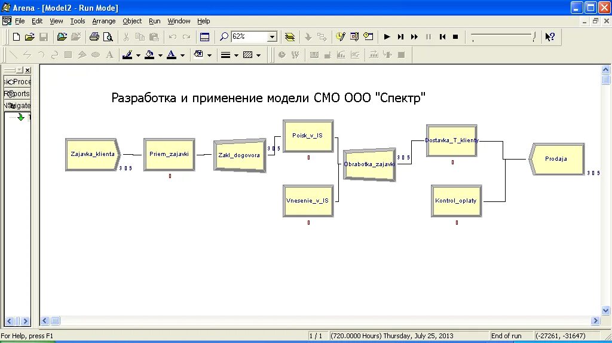Open the Arrange menu
This screenshot has height=343, width=612.
pyautogui.click(x=104, y=21)
